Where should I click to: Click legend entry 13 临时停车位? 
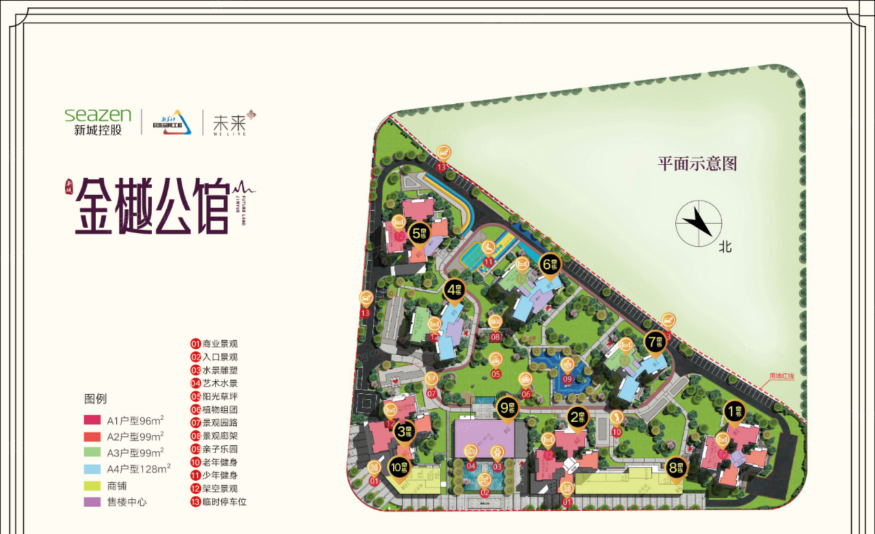pyautogui.click(x=219, y=501)
